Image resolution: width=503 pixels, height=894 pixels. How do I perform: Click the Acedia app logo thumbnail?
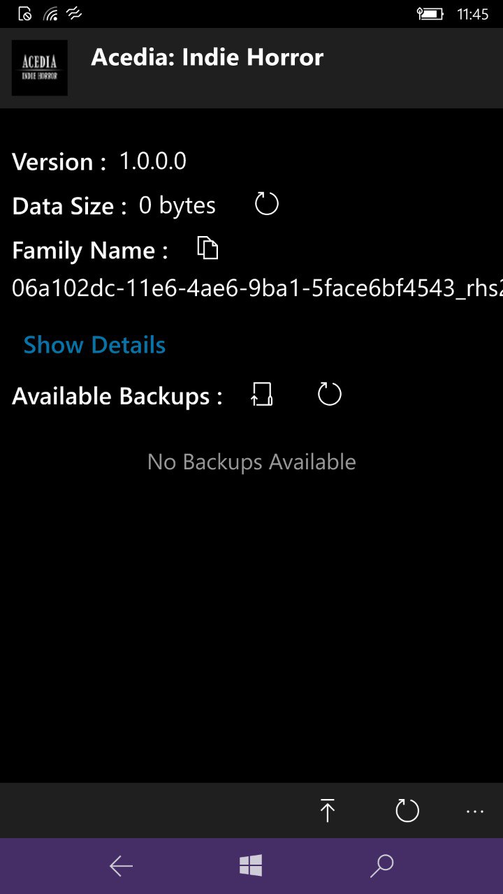point(40,68)
